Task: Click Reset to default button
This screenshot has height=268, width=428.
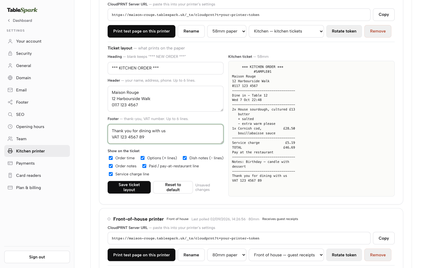Action: point(173,187)
